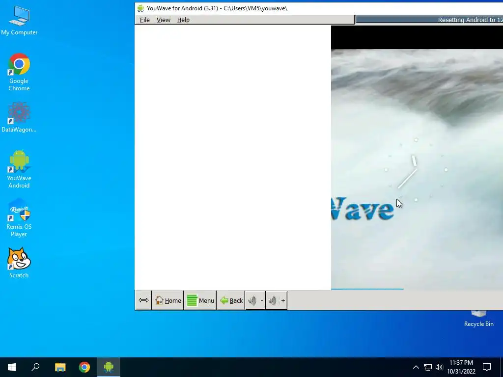Tap the Back button in YouWave toolbar

[x=231, y=300]
